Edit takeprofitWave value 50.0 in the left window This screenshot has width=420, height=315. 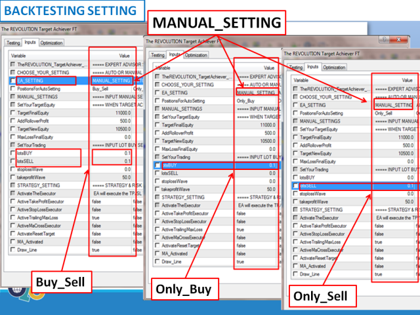[111, 177]
